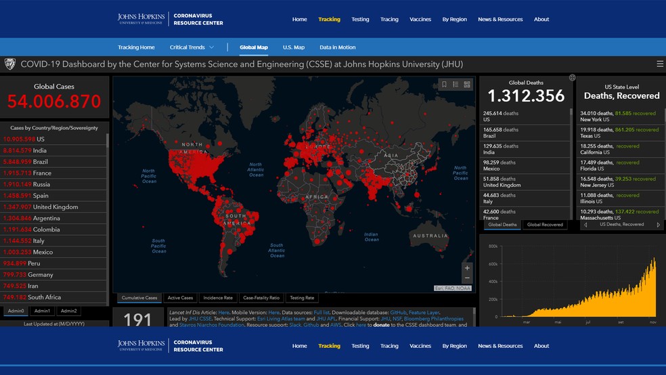Switch to the Global Recovered tab
666x375 pixels.
(545, 225)
